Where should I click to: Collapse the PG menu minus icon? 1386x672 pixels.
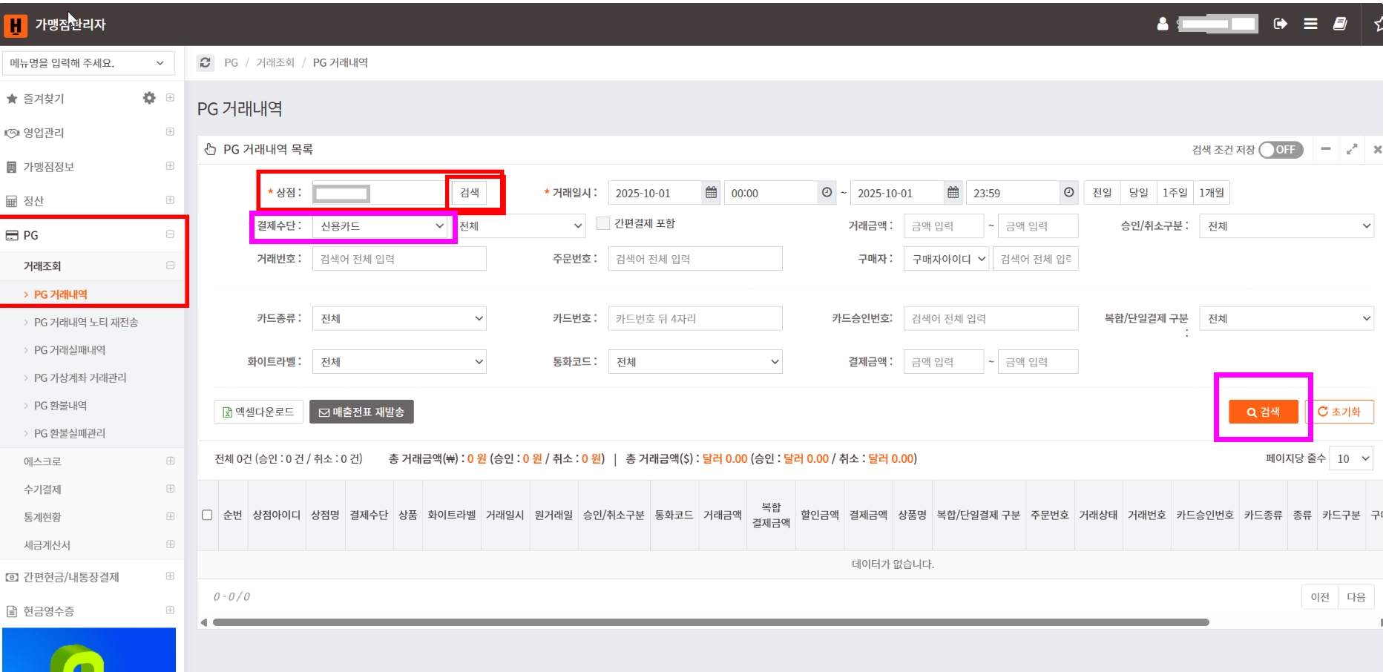[x=170, y=234]
